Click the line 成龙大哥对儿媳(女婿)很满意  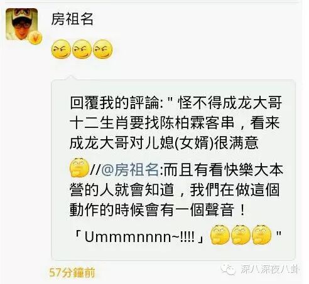click(164, 143)
